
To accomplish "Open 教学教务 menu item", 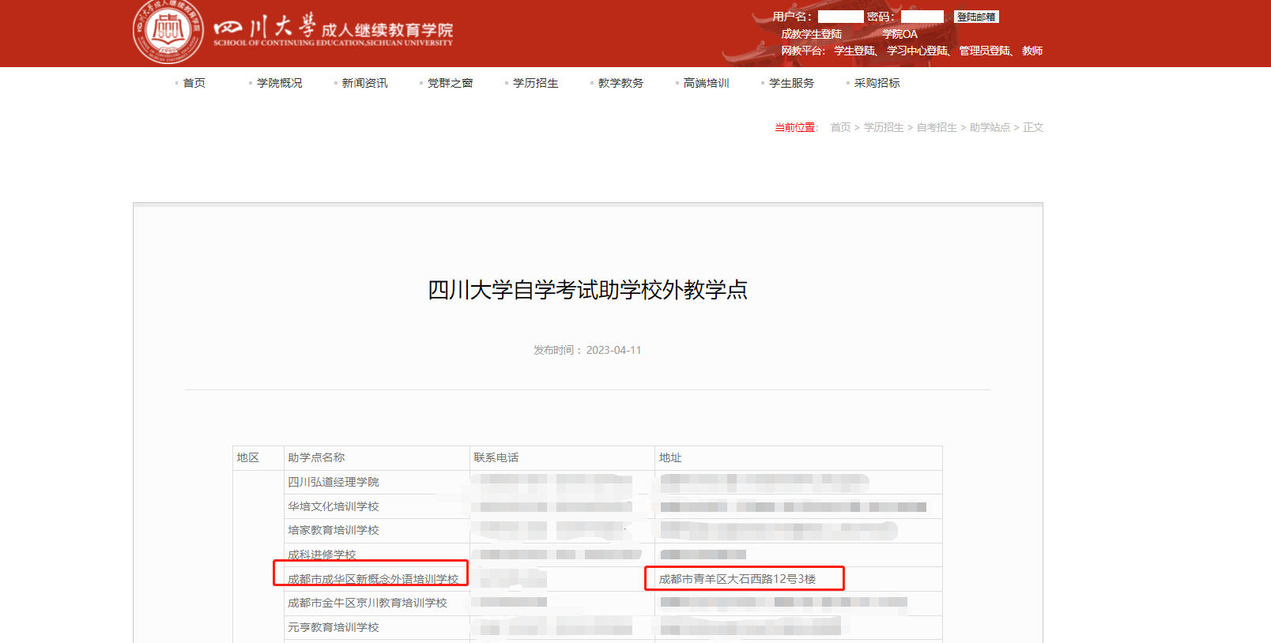I will pos(620,83).
